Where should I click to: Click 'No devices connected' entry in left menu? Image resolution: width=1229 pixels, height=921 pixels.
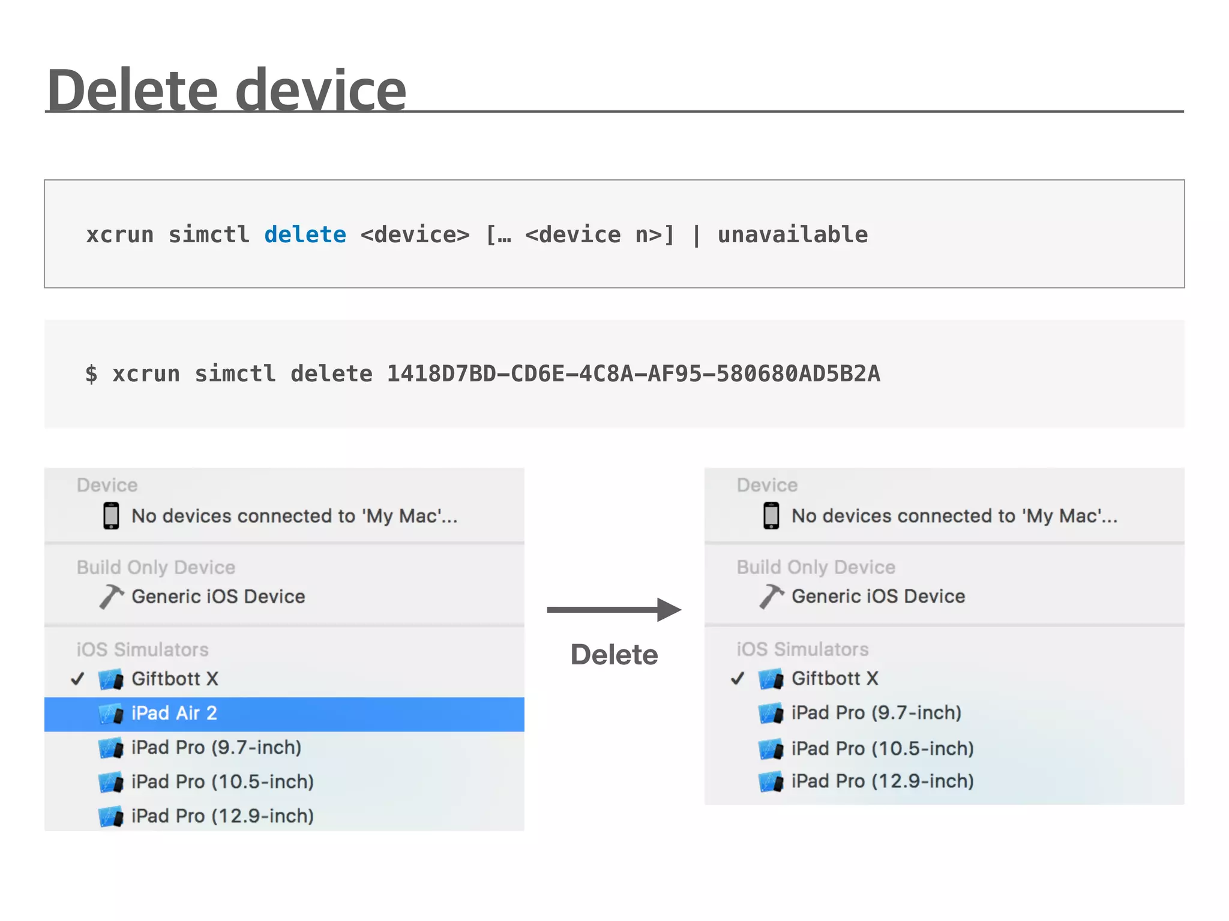point(294,516)
